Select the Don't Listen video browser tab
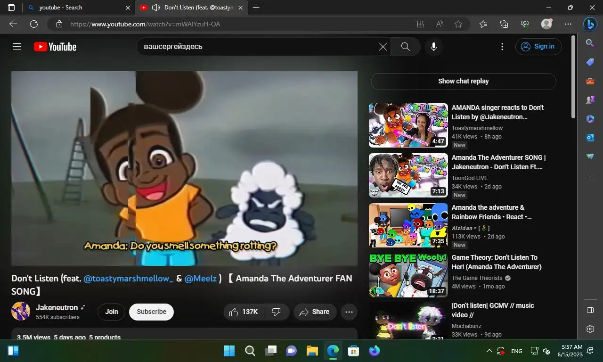Image resolution: width=603 pixels, height=362 pixels. (x=192, y=8)
